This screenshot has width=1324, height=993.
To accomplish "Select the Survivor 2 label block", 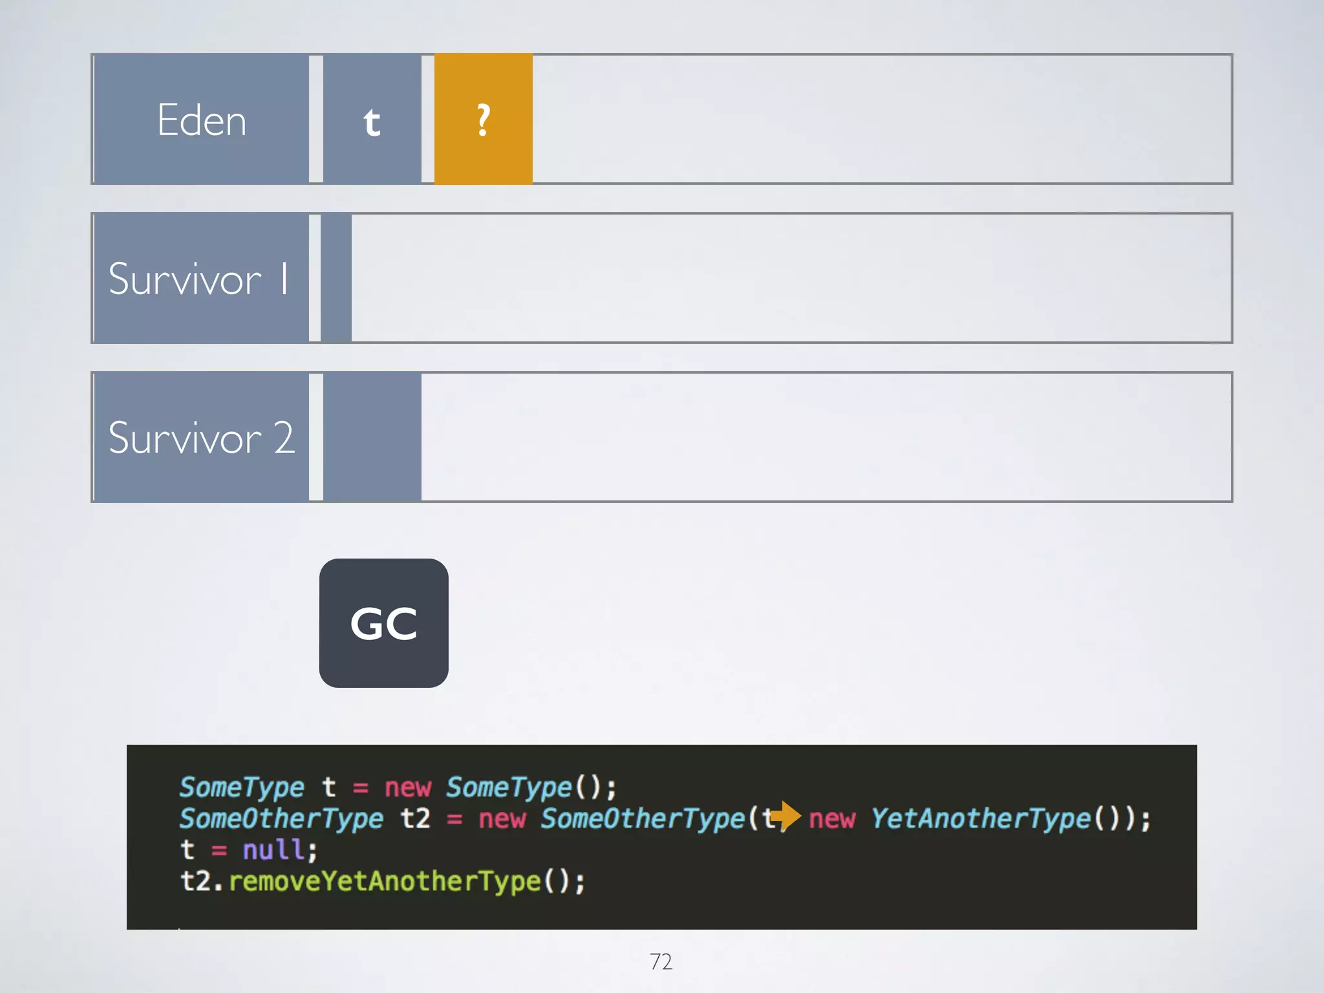I will click(x=201, y=437).
